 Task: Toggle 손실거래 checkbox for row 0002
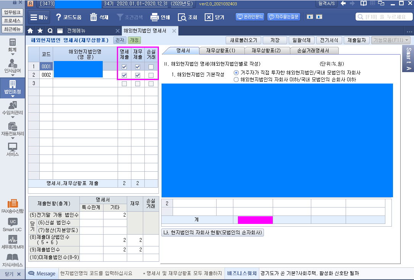click(151, 76)
